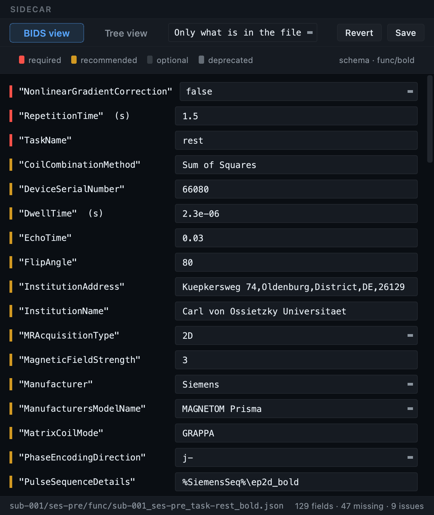
Task: Open the MRAcquisitionType 2D dropdown
Action: pos(296,335)
